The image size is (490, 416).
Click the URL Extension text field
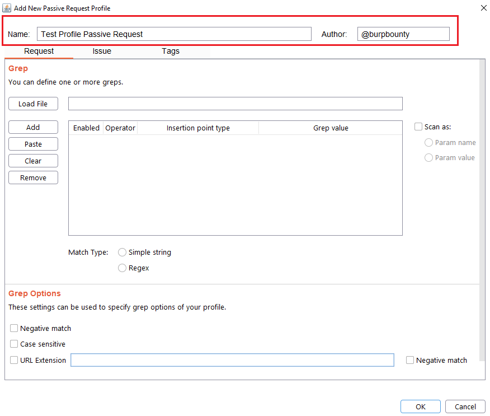[232, 360]
